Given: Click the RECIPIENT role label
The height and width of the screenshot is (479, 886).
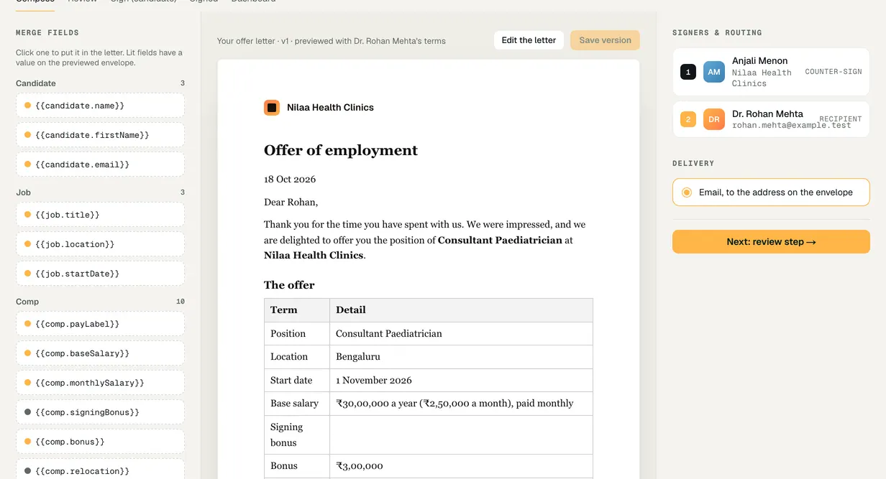Looking at the screenshot, I should coord(841,119).
